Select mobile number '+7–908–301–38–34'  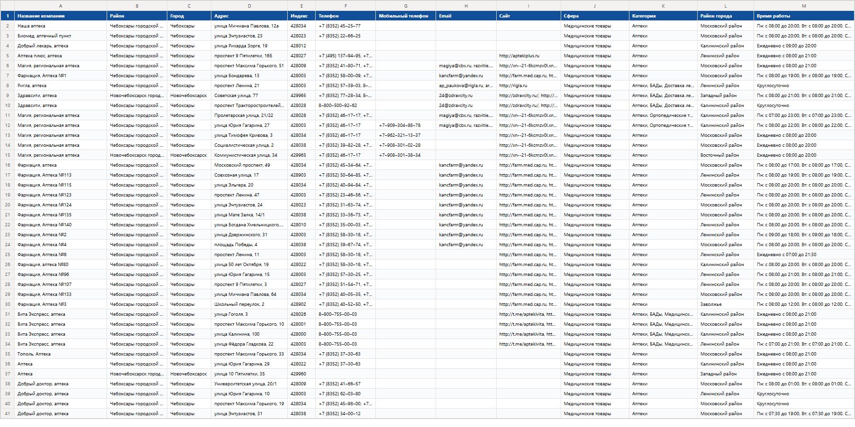(x=406, y=155)
